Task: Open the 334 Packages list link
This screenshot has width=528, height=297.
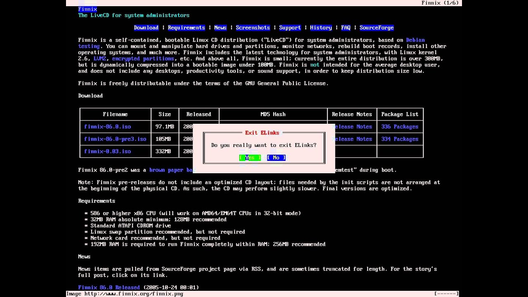Action: coord(400,139)
